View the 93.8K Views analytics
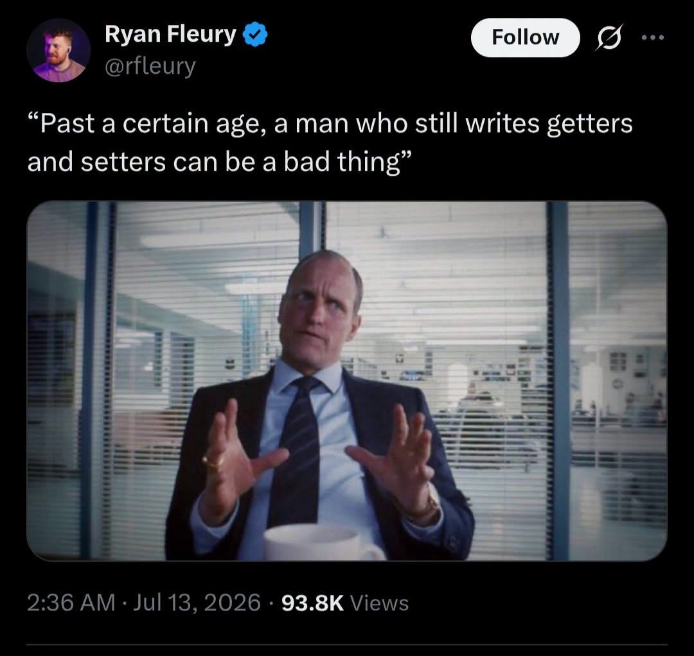This screenshot has width=694, height=656. point(345,603)
